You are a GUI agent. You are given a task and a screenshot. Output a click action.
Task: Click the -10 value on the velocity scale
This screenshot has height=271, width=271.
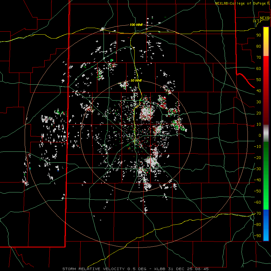(x=257, y=147)
